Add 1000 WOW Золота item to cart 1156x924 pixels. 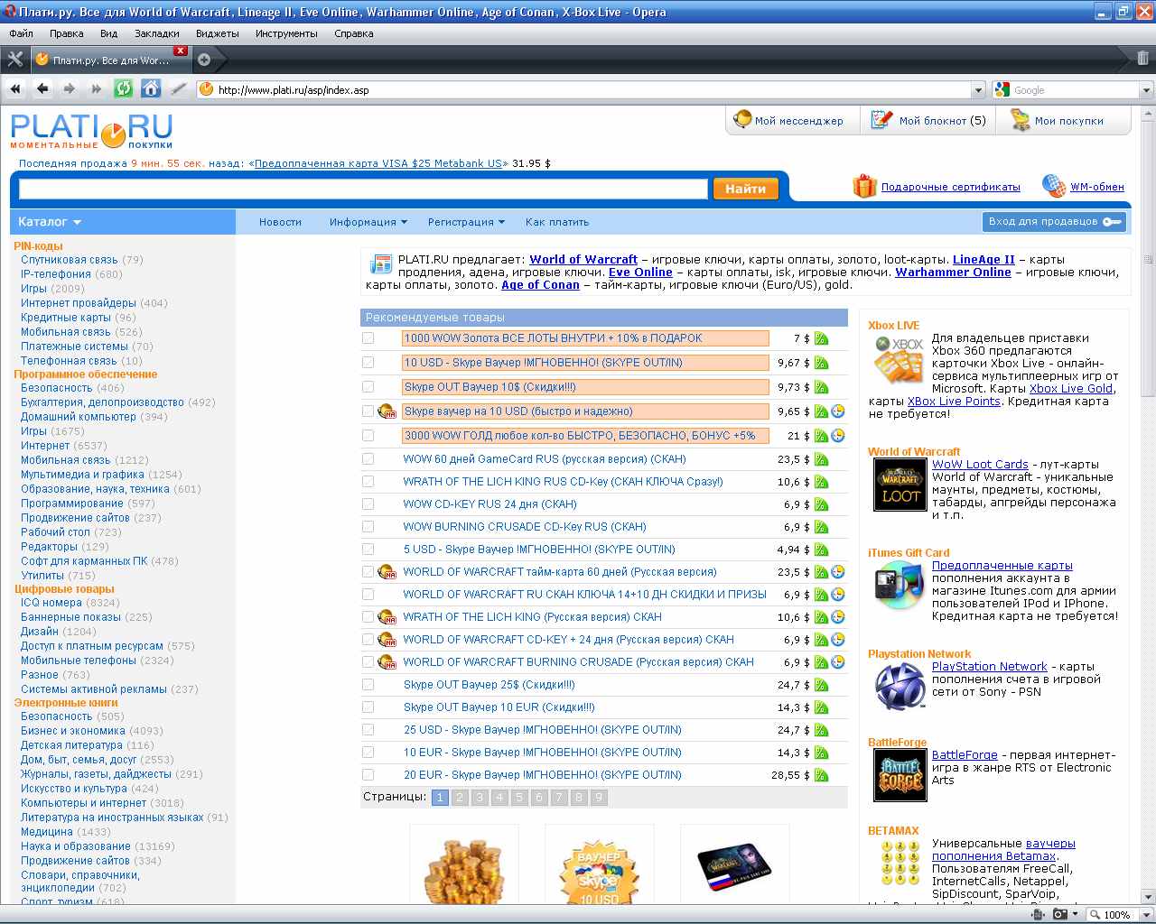click(821, 338)
